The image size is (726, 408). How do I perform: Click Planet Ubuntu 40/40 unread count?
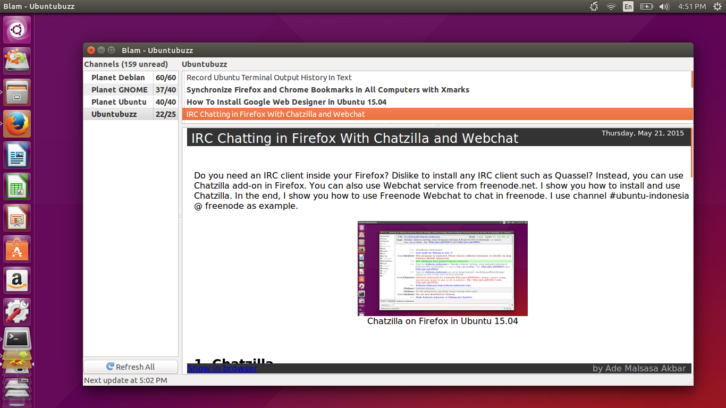click(x=166, y=102)
